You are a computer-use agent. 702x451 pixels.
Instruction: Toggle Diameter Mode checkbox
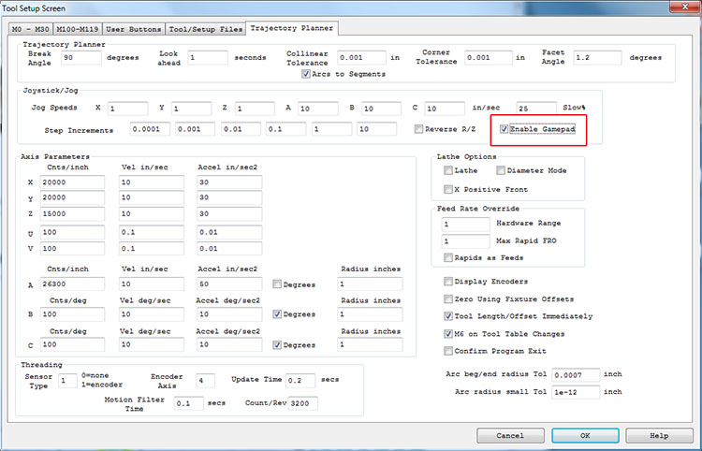[x=500, y=170]
